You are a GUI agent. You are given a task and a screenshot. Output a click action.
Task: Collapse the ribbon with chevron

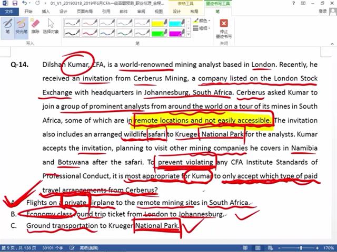pyautogui.click(x=332, y=44)
